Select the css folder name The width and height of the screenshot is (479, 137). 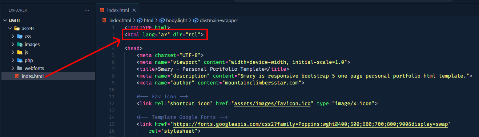tap(28, 36)
